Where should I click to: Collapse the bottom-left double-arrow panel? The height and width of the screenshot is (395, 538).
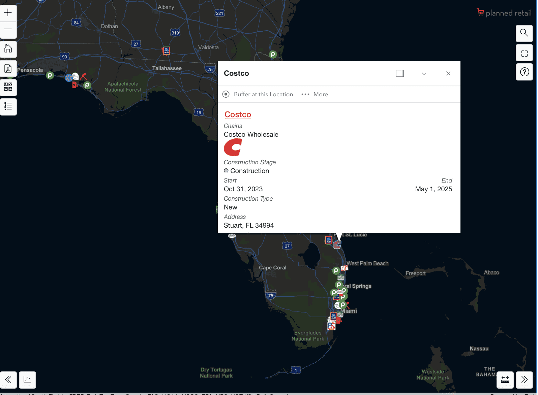coord(8,380)
